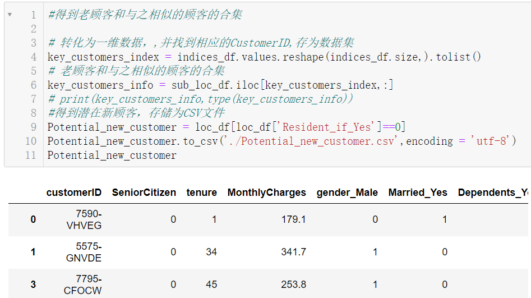The image size is (531, 298).
Task: Place cursor in the empty line 2
Action: click(x=168, y=29)
